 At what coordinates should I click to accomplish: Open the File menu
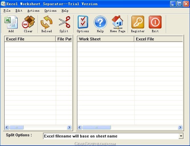tap(7, 11)
